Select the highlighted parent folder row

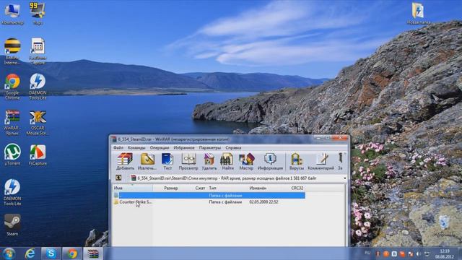pyautogui.click(x=209, y=195)
